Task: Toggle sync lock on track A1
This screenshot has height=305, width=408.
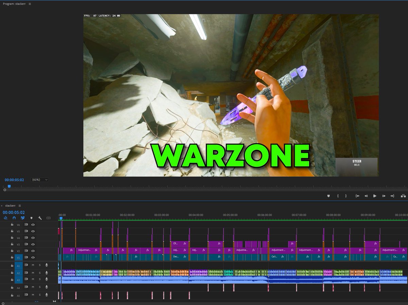Action: click(26, 265)
